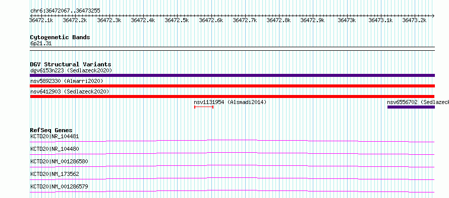The image size is (449, 198).
Task: Open the KCTD20|NR_104481 gene label
Action: pos(54,136)
